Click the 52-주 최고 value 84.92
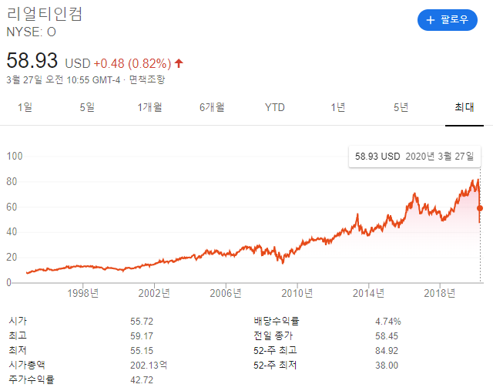 387,351
